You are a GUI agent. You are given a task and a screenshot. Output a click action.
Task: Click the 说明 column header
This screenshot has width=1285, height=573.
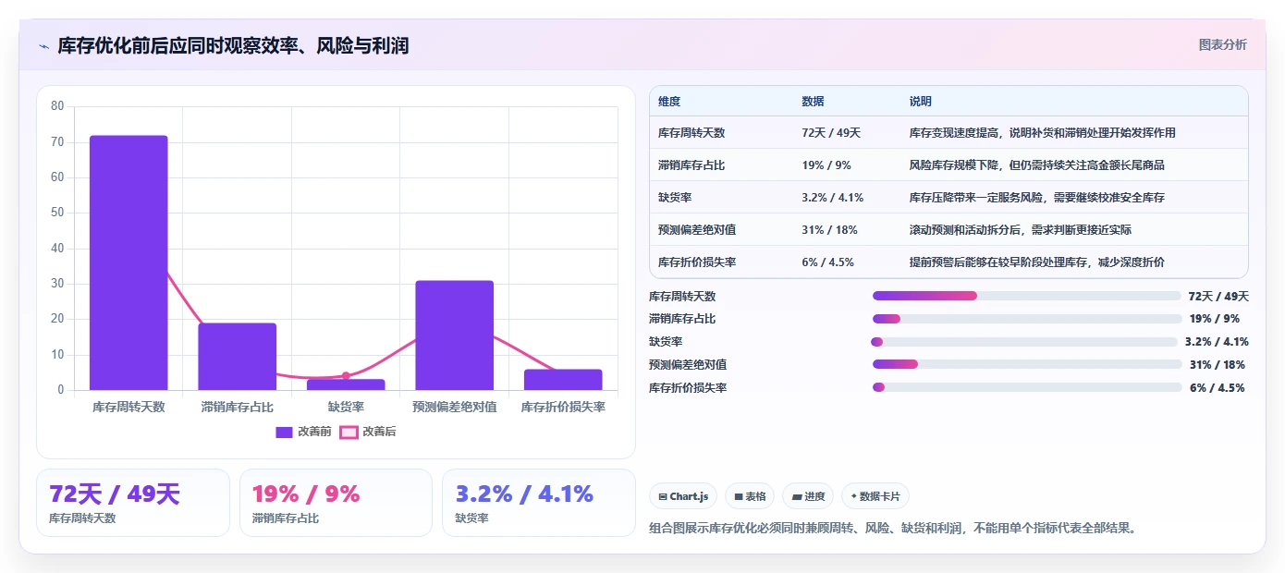921,102
